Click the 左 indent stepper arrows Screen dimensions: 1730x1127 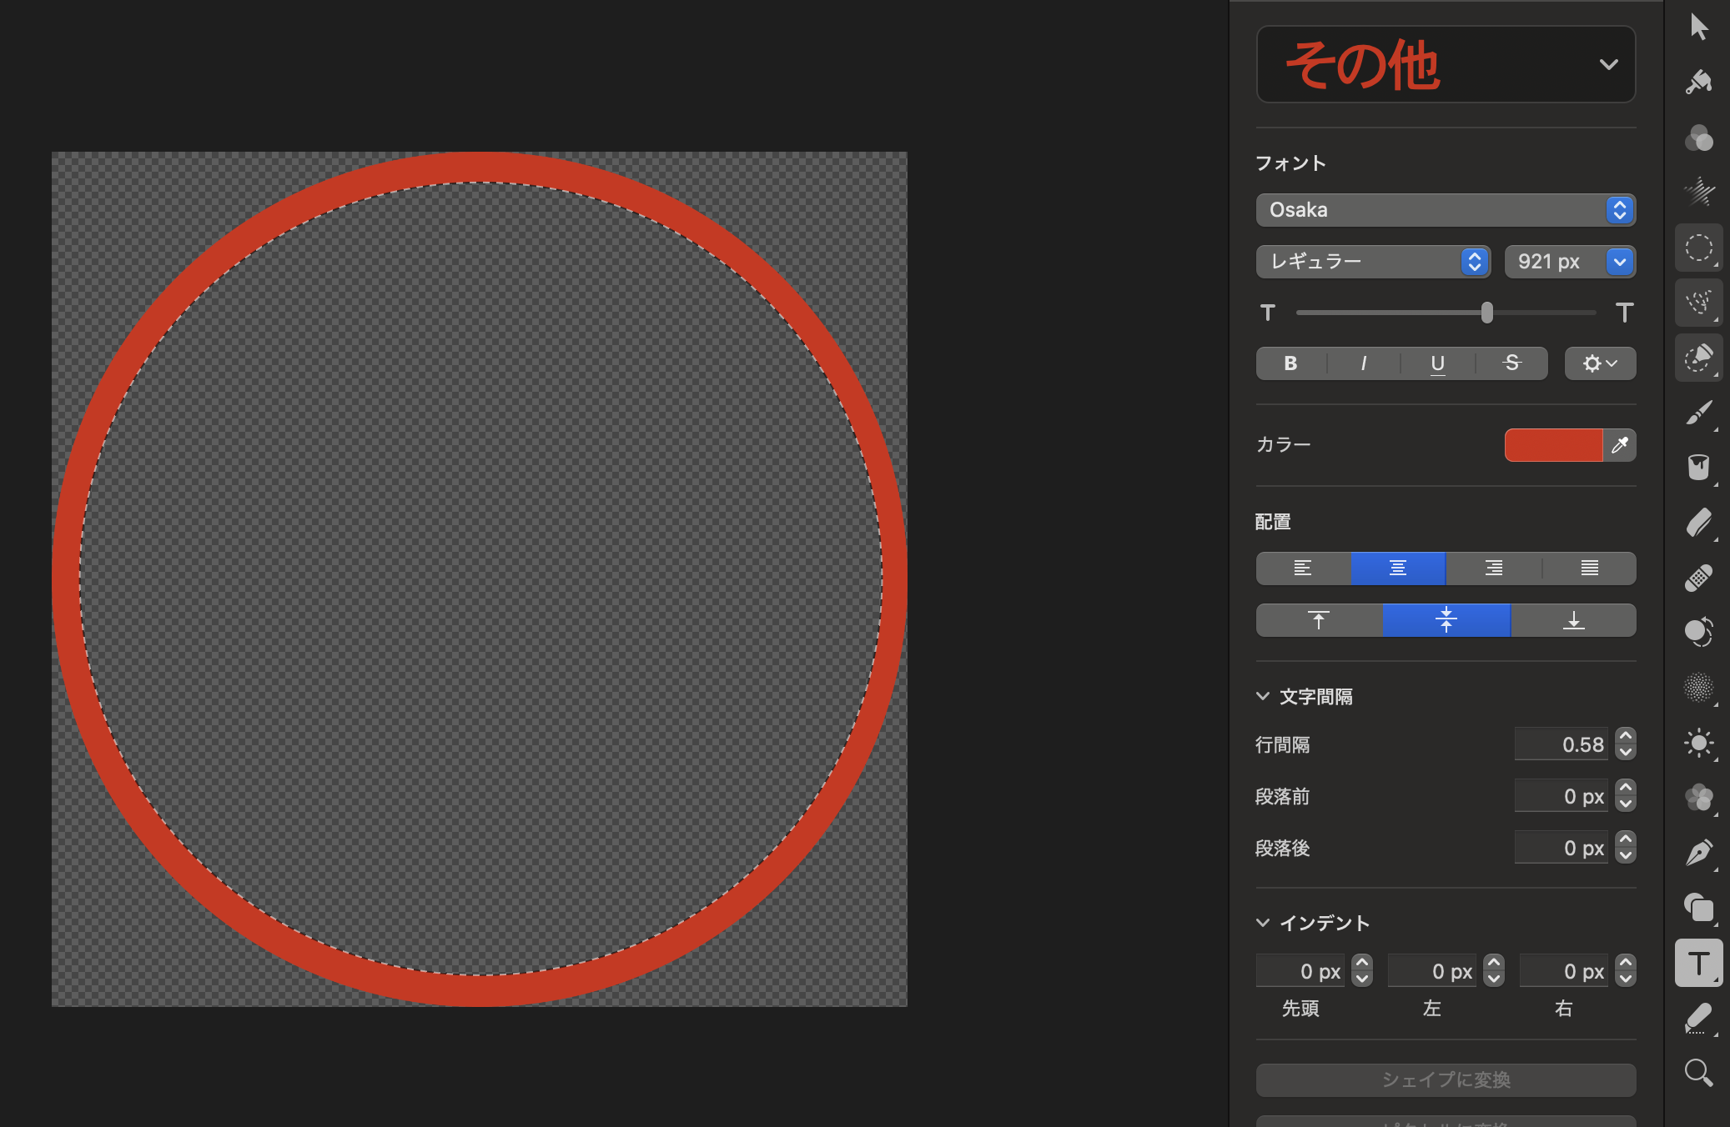1493,971
